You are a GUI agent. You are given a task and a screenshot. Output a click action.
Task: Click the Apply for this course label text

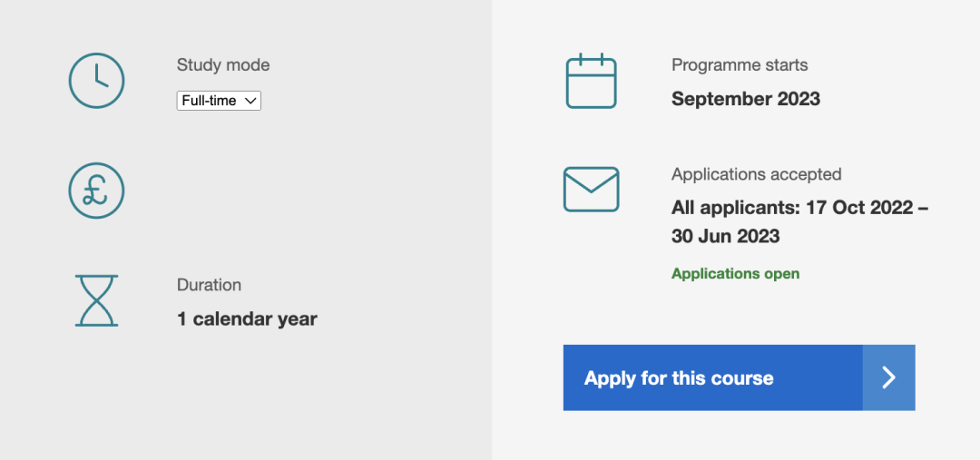[x=679, y=378]
